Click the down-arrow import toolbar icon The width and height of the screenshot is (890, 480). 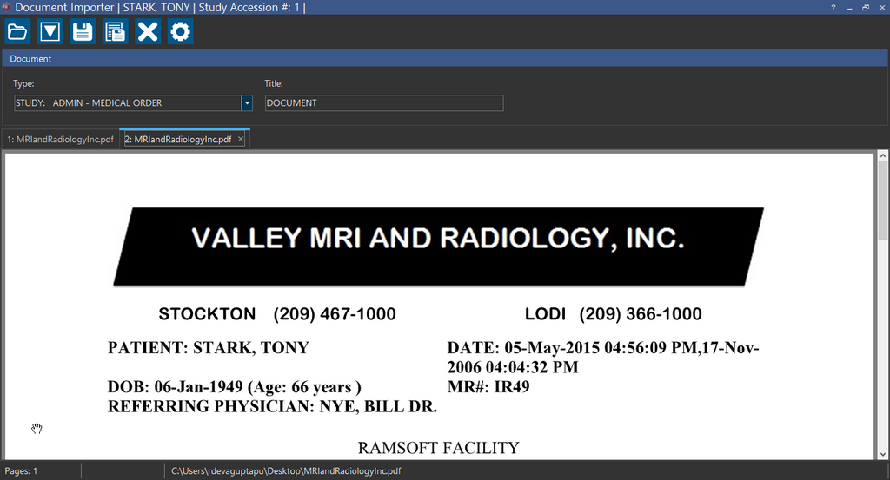tap(50, 32)
